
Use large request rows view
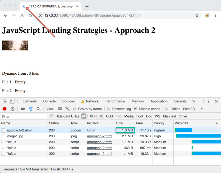point(60,109)
